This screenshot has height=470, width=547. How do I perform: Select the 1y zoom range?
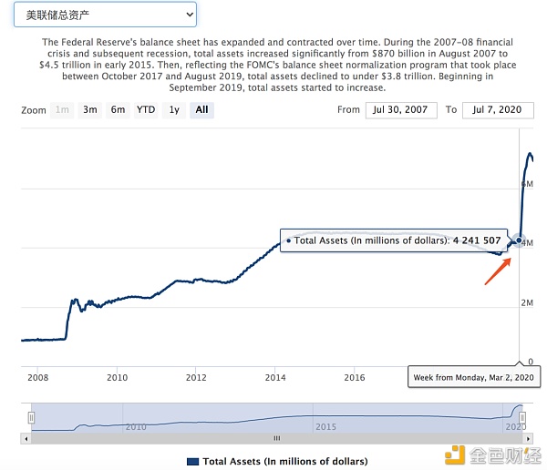[x=174, y=110]
